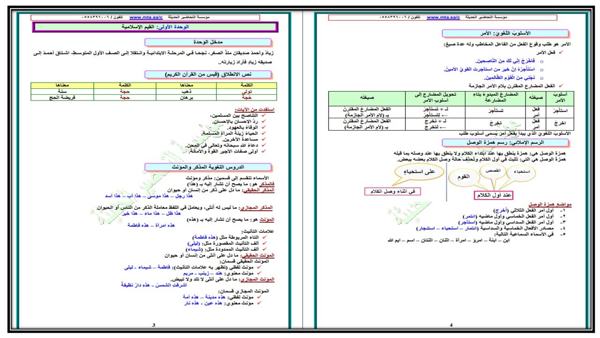Click page number 3 at the bottom
This screenshot has width=600, height=338.
[154, 324]
